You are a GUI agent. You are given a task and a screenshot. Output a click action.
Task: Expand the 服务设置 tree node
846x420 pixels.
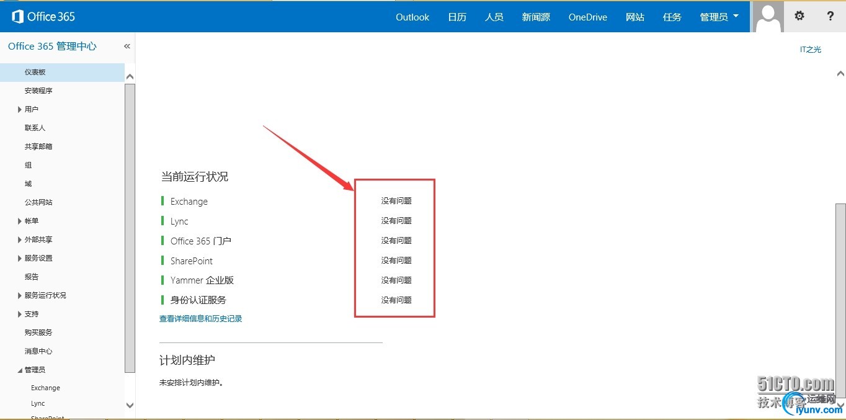coord(20,258)
